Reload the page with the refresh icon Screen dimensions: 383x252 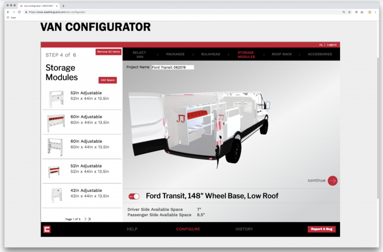[x=19, y=12]
